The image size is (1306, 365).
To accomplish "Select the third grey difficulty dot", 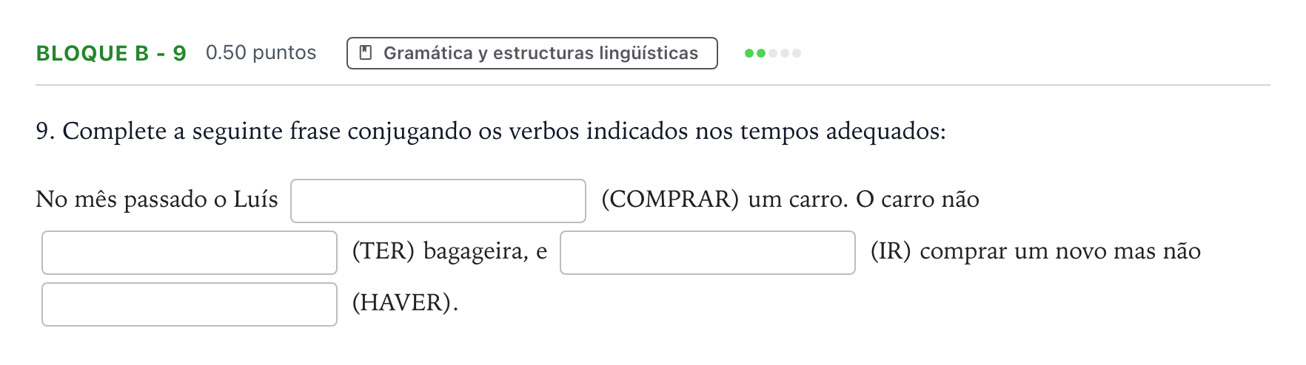I will (773, 53).
